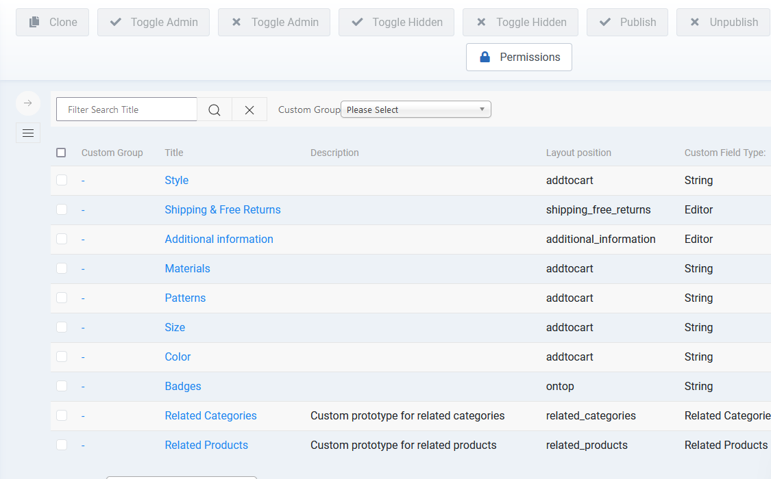This screenshot has height=479, width=771.
Task: Click the Filter Search Title input
Action: pos(127,109)
